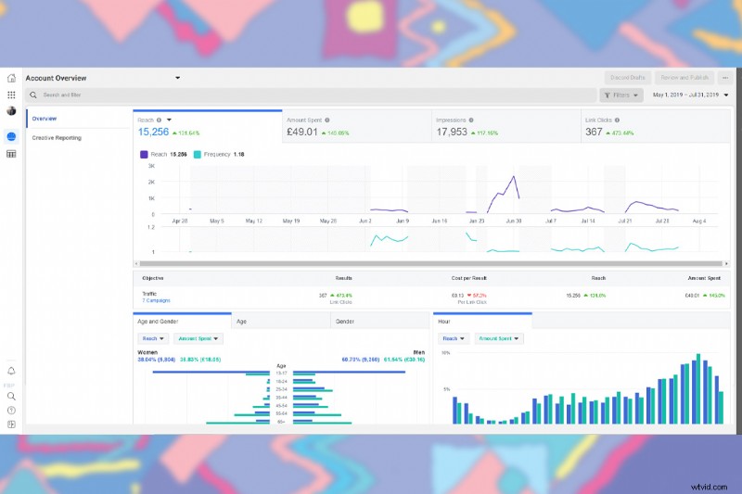Screen dimensions: 742x494
Task: Click the tallest bar in the Hour chart
Action: (x=698, y=388)
